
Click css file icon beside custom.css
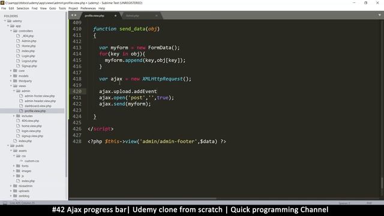[x=21, y=161]
